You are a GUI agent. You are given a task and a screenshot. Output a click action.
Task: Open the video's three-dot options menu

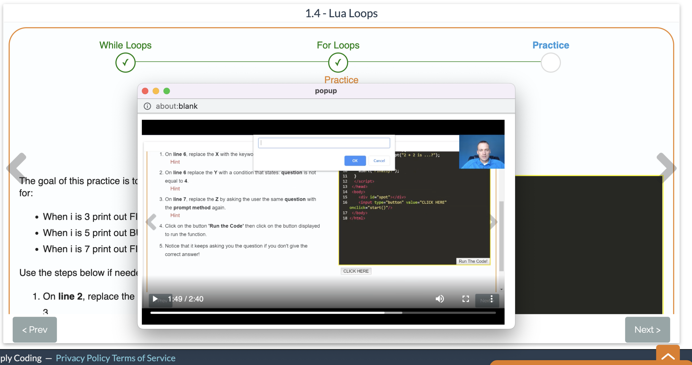pyautogui.click(x=491, y=299)
